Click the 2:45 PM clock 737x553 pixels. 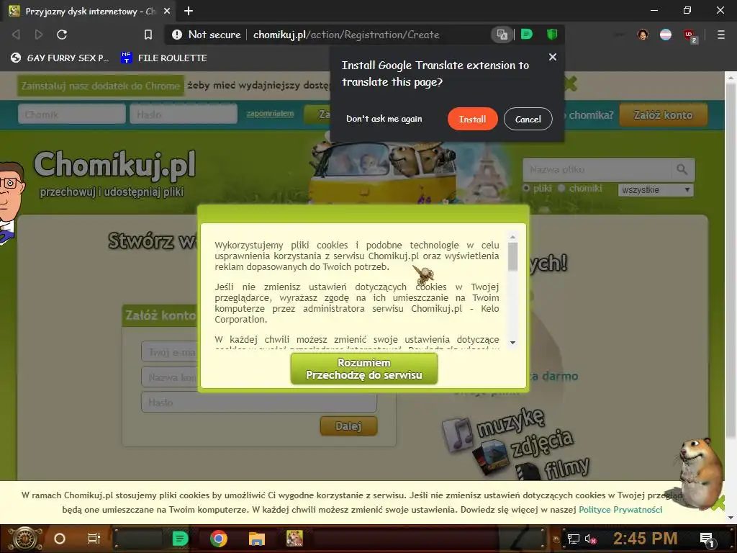645,539
